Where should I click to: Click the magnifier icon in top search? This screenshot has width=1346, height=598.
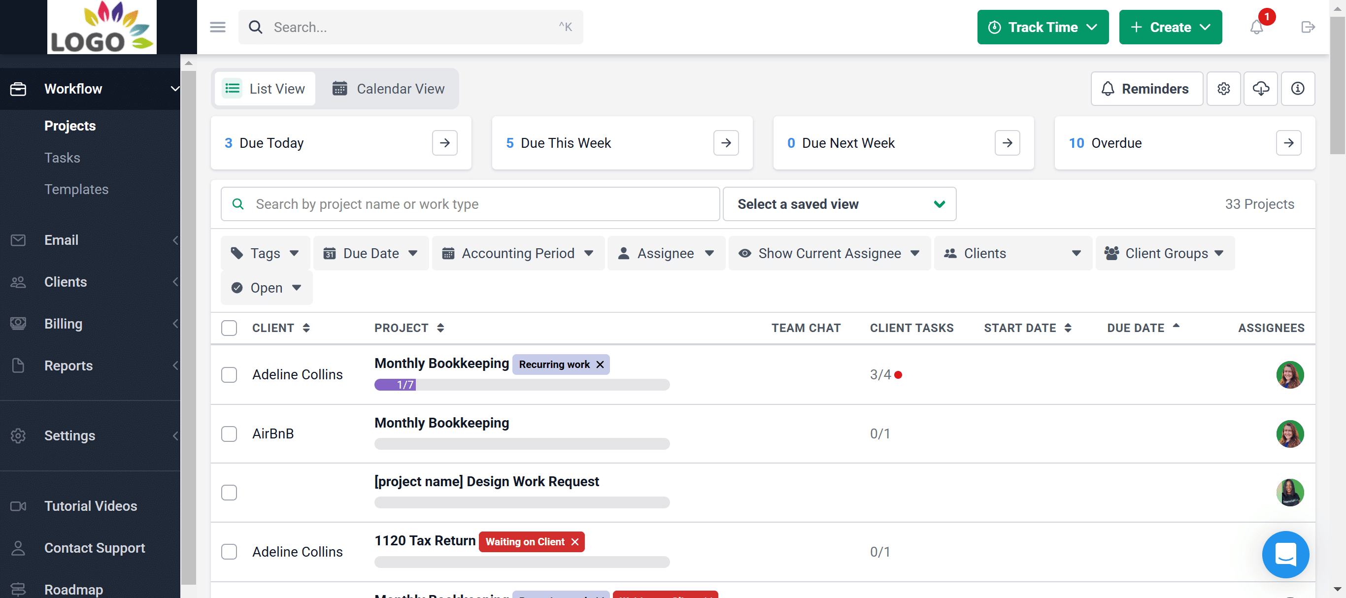pos(255,27)
